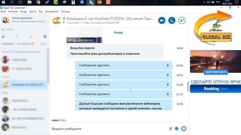The image size is (241, 135).
Task: Click the send message button
Action: [184, 129]
